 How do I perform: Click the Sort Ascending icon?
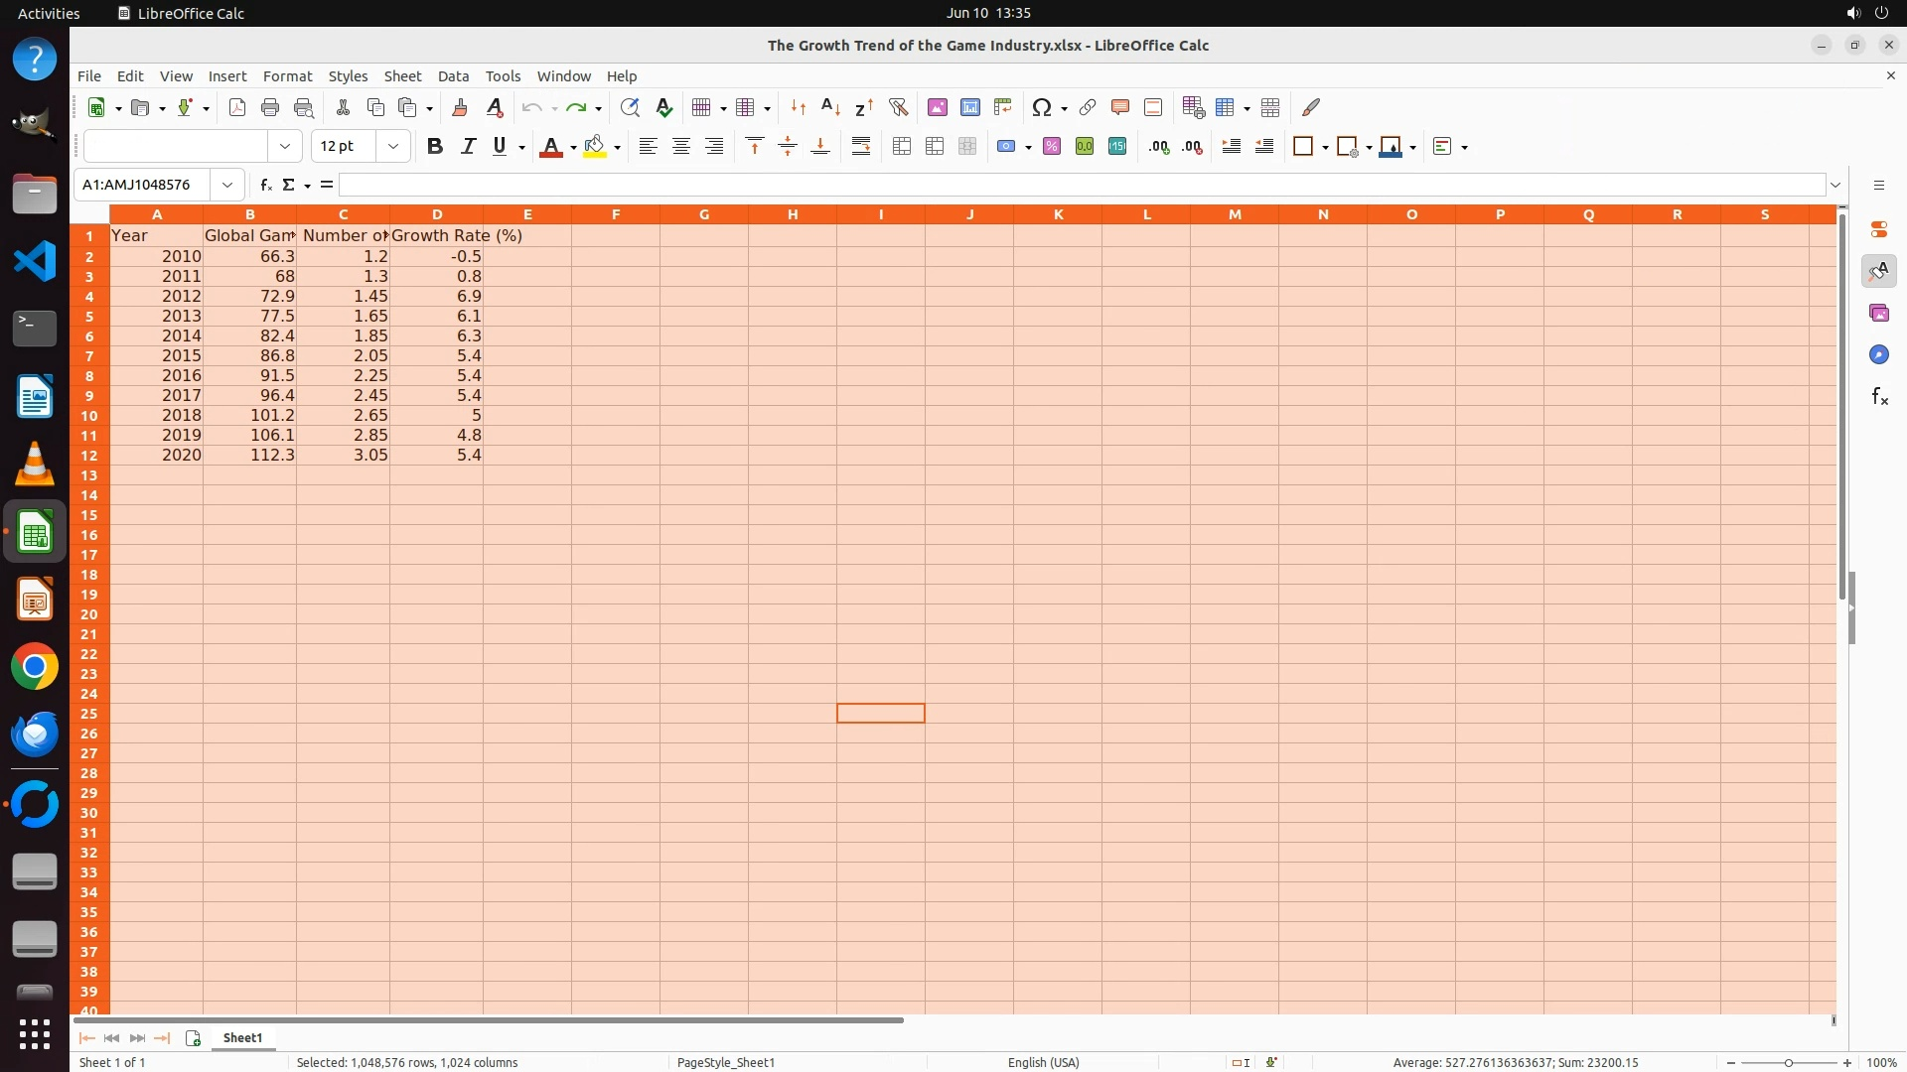point(830,107)
